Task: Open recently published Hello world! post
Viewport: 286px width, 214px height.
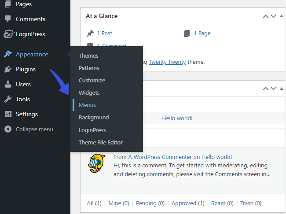Action: coord(177,118)
